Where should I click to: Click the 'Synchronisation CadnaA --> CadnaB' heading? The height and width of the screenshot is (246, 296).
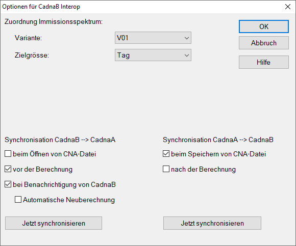coord(218,140)
